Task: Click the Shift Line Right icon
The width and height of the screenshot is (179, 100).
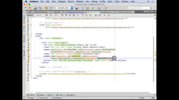Action: point(100,15)
